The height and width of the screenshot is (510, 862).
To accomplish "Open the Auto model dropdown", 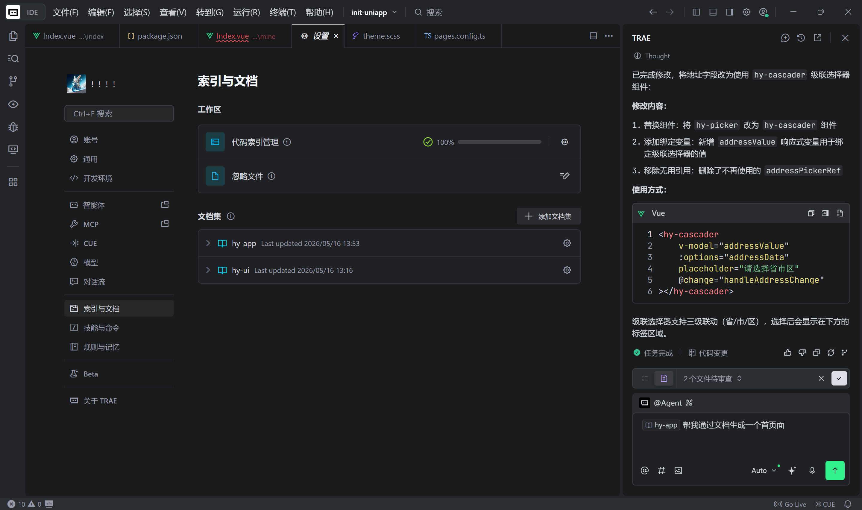I will (x=764, y=470).
